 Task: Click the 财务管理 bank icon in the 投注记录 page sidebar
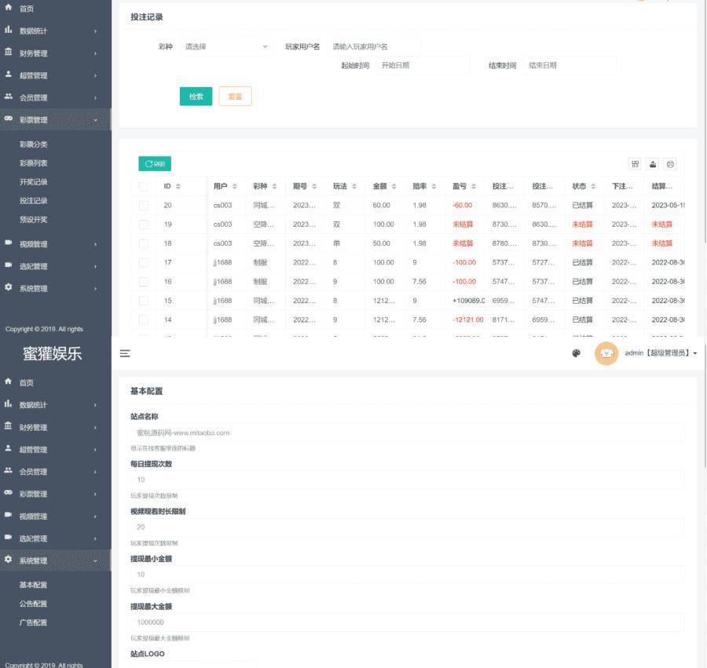point(8,52)
